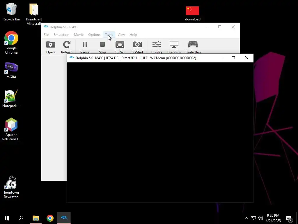Open the network status tray icon
Screen dimensions: 298x224
tap(253, 218)
